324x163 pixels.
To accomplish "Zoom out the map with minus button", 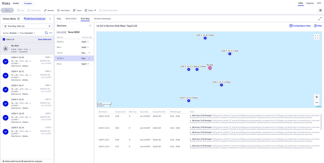I will (317, 102).
